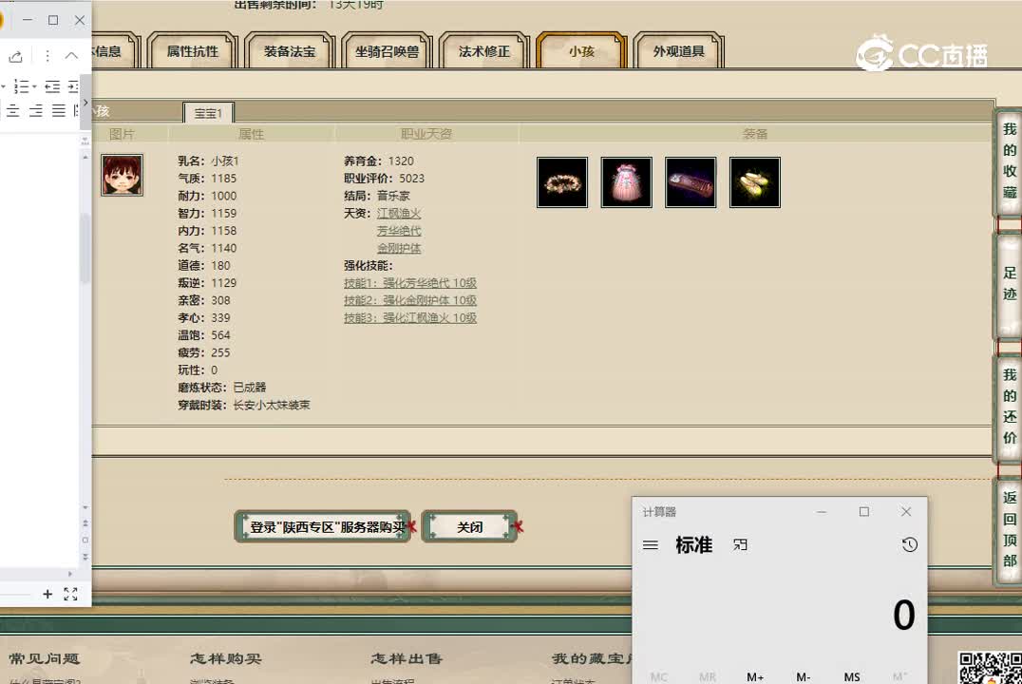Click the horizontal scrollbar right arrow
This screenshot has height=684, width=1022.
point(69,574)
